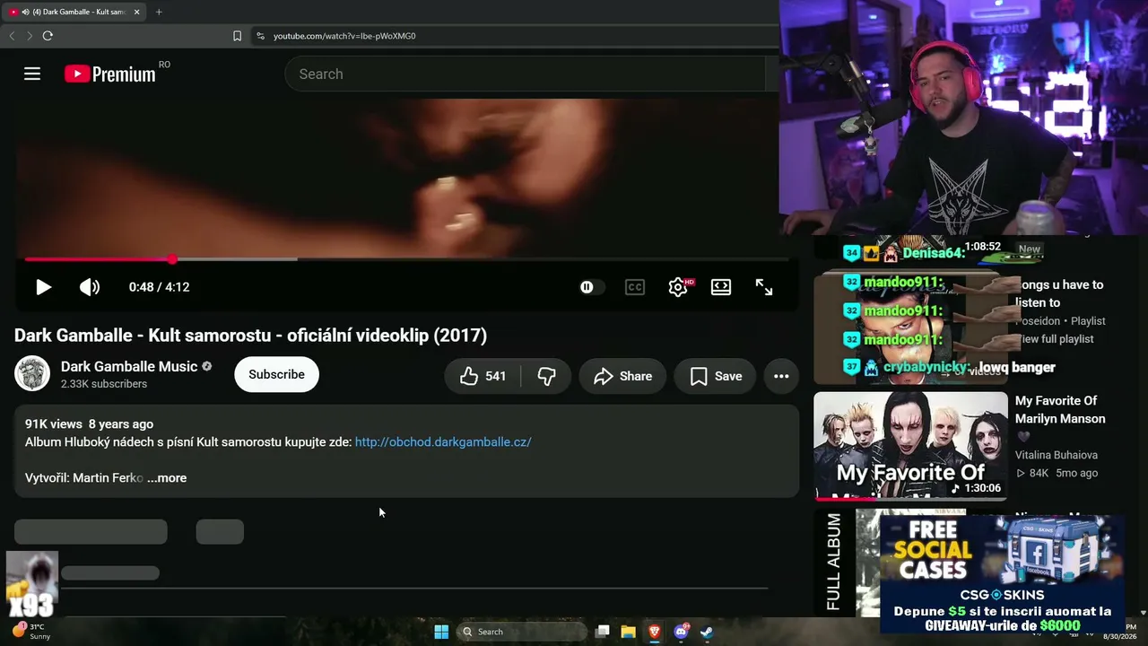This screenshot has width=1148, height=646.
Task: Play the Dark Gamballe video
Action: [x=43, y=287]
